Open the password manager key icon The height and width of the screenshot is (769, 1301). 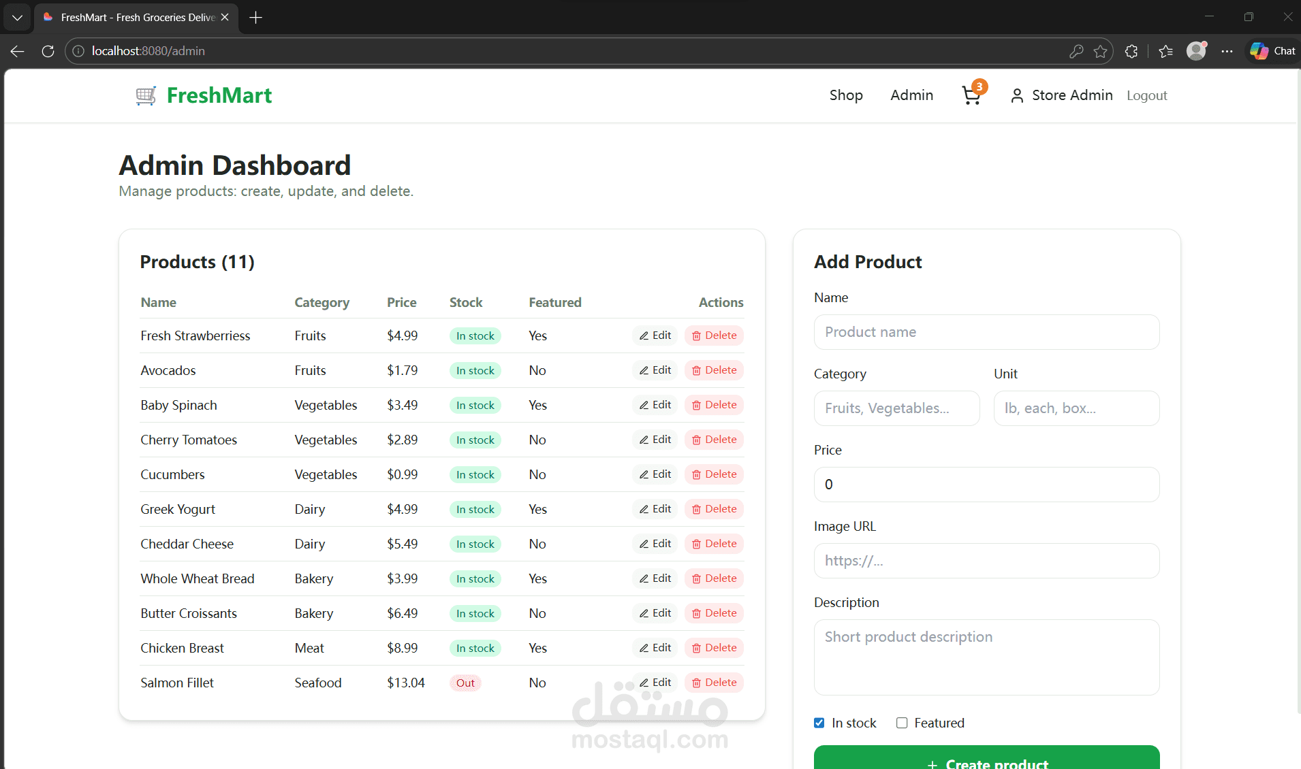point(1076,51)
